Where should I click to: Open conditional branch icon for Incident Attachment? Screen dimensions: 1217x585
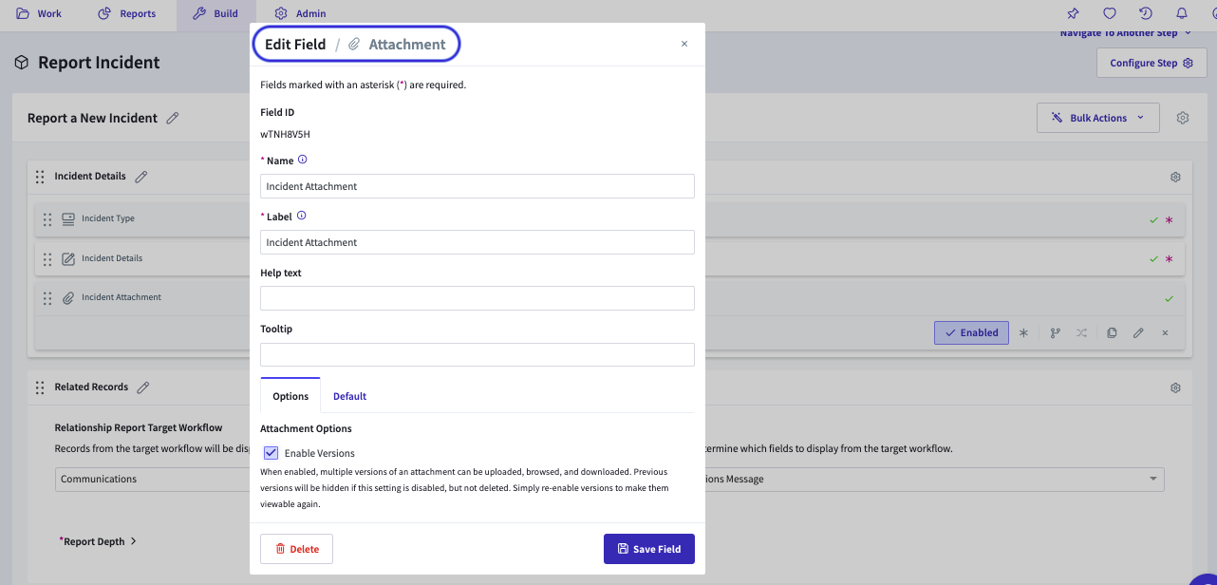(1055, 332)
